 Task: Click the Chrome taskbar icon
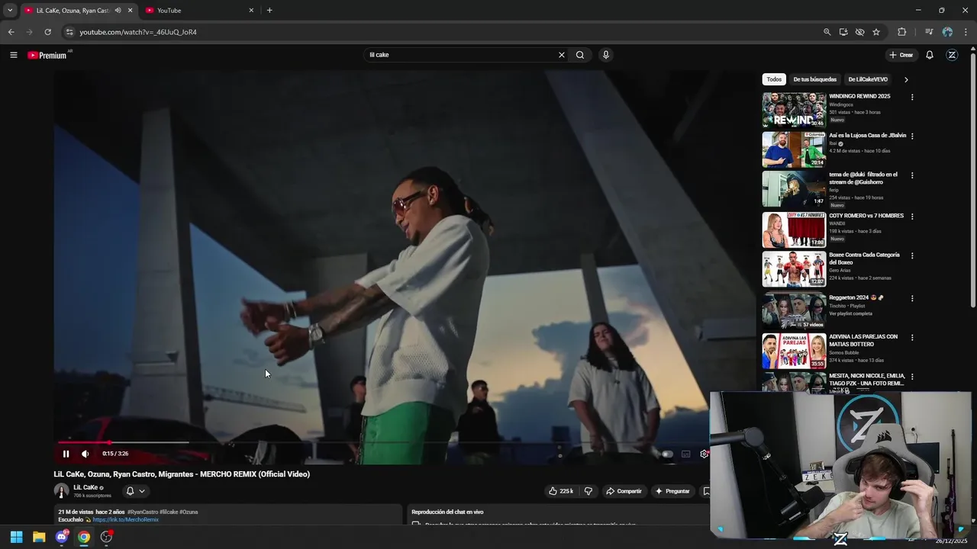(84, 537)
